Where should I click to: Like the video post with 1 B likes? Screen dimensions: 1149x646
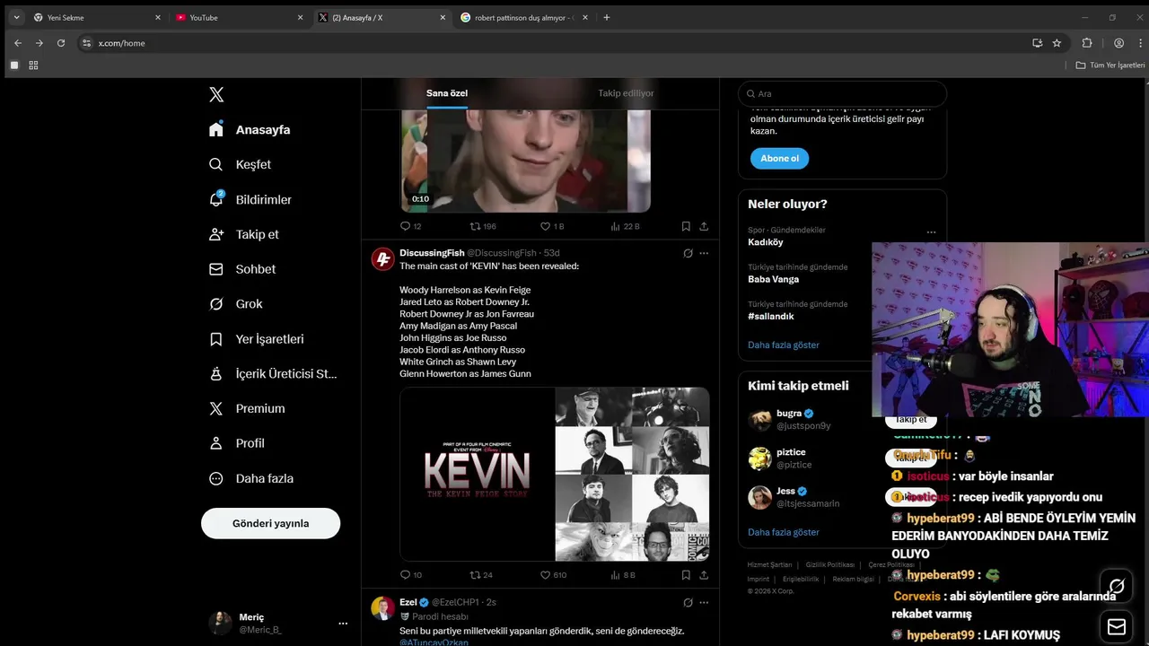[x=552, y=226]
